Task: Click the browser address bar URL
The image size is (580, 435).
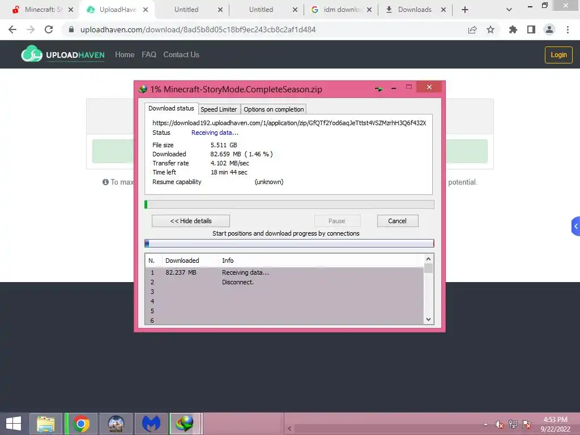Action: (198, 29)
